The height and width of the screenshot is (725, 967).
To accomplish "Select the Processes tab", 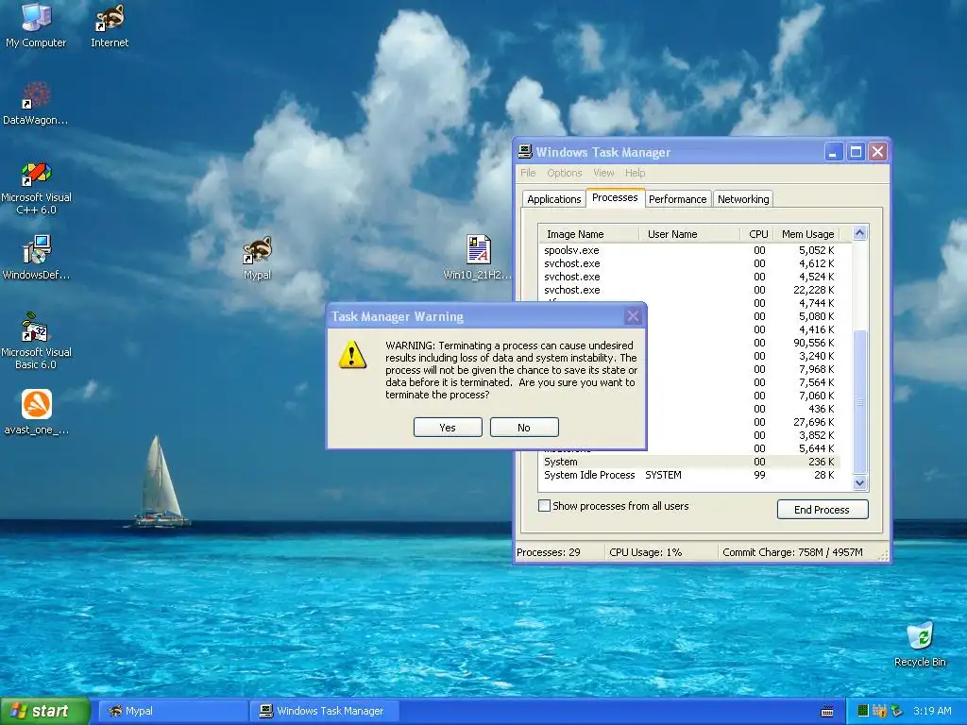I will coord(615,198).
